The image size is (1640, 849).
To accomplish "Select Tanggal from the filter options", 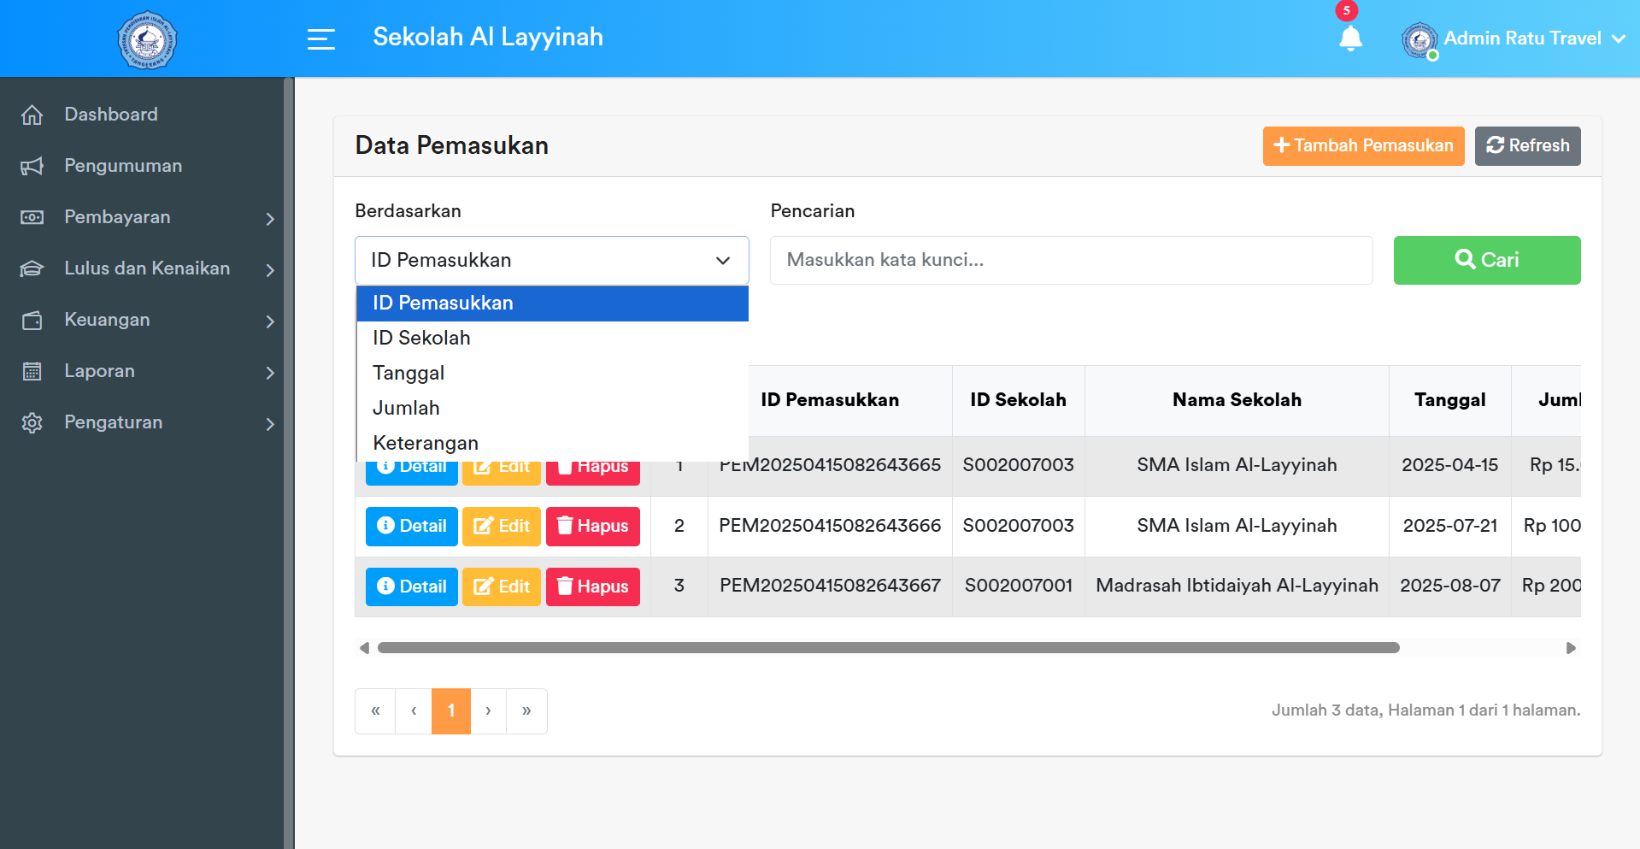I will coord(408,373).
